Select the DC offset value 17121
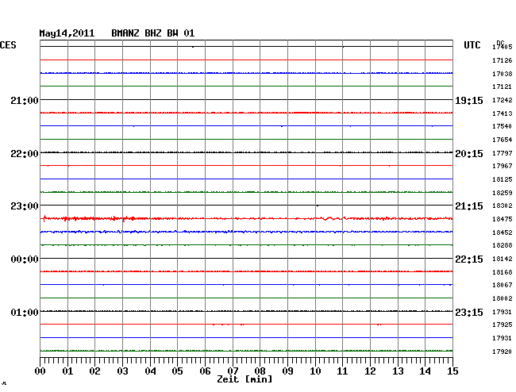Viewport: 516px width, 392px height. [503, 86]
